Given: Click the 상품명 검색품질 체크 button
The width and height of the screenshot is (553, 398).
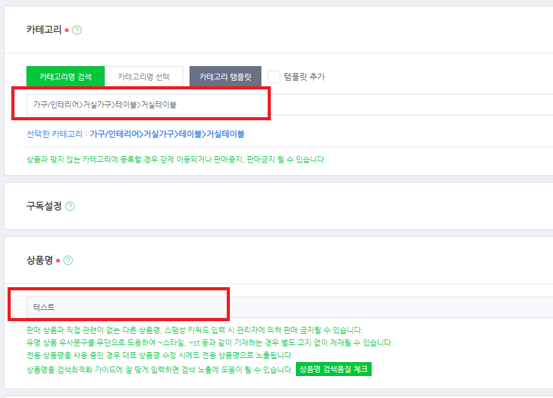Looking at the screenshot, I should pyautogui.click(x=334, y=369).
